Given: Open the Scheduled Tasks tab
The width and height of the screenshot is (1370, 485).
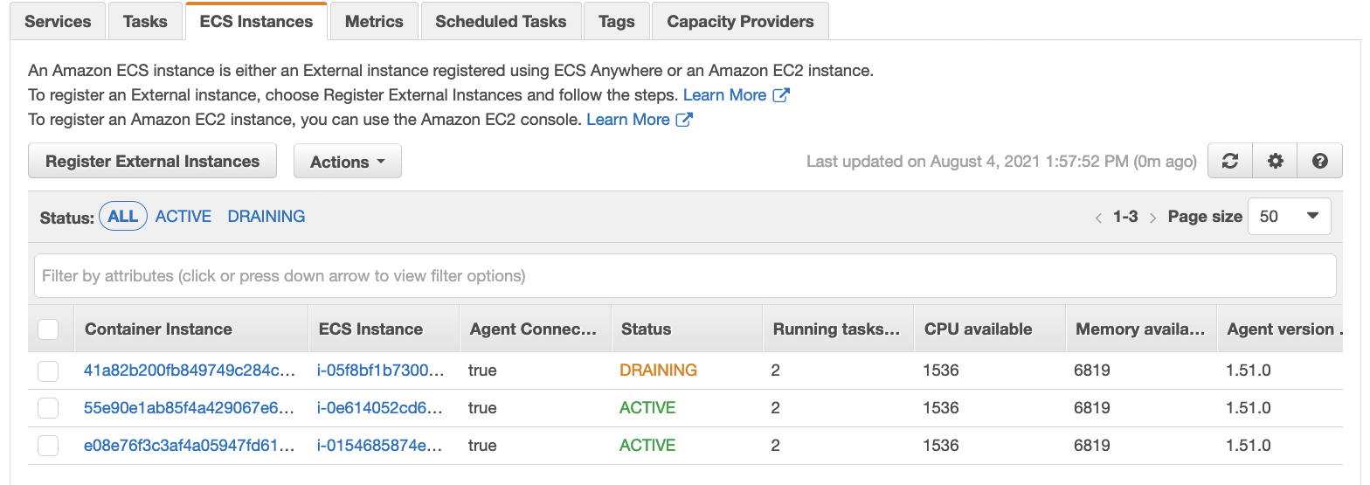Looking at the screenshot, I should (x=501, y=22).
